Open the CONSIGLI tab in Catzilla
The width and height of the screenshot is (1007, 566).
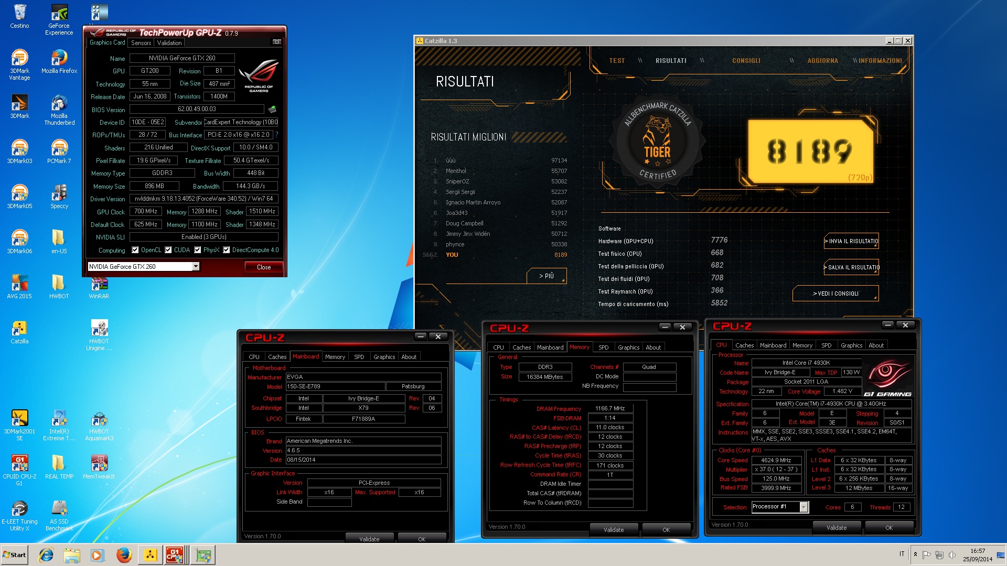pos(746,61)
